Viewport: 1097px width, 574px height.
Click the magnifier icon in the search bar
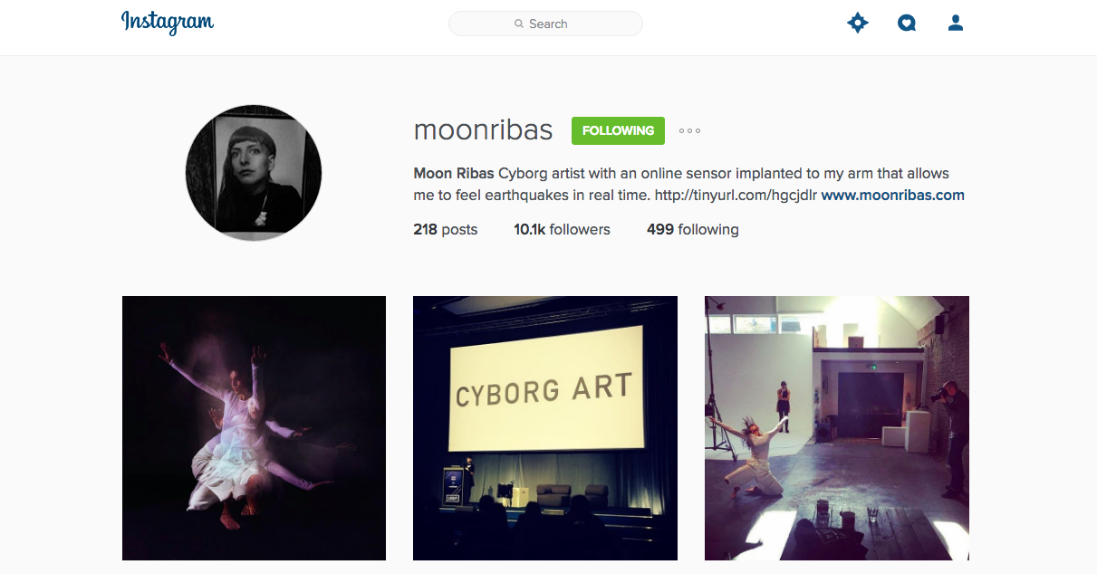[x=519, y=24]
